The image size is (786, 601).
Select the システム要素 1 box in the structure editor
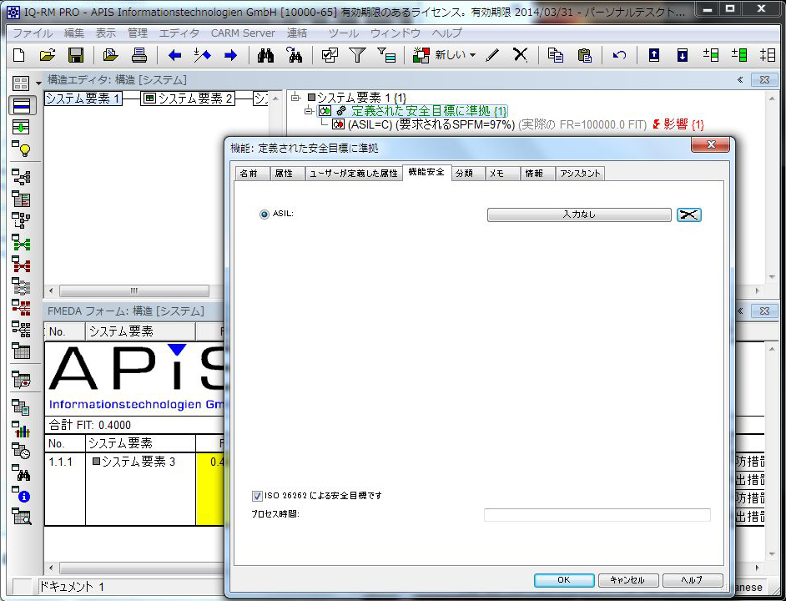click(x=83, y=98)
